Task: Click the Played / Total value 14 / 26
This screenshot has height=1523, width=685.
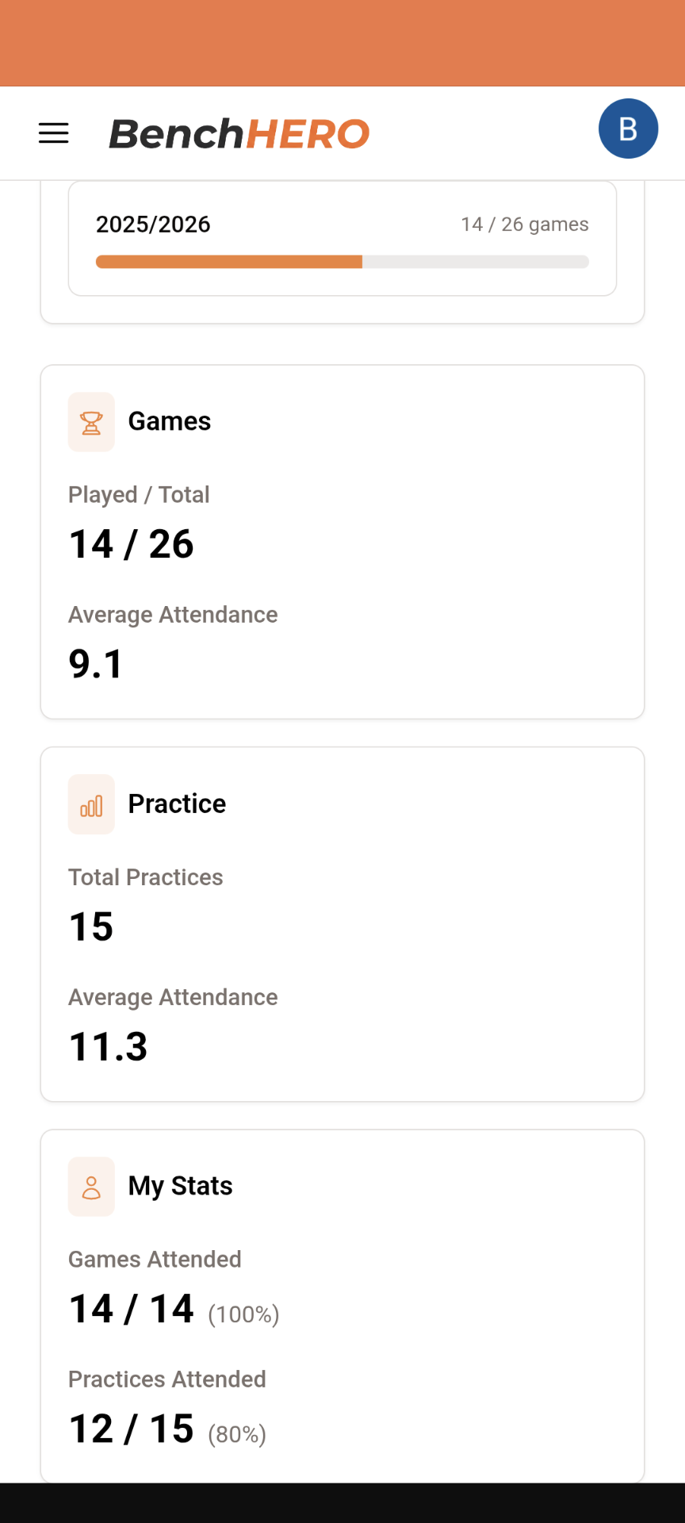Action: coord(131,543)
